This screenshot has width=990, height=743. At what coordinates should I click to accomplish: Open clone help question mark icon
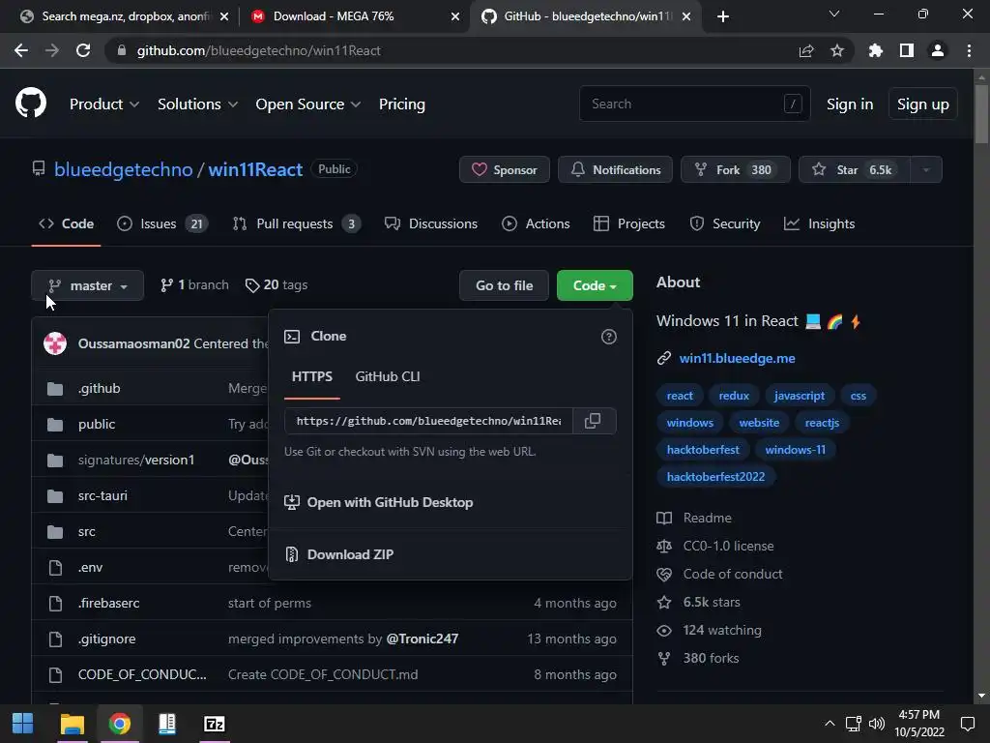tap(609, 337)
